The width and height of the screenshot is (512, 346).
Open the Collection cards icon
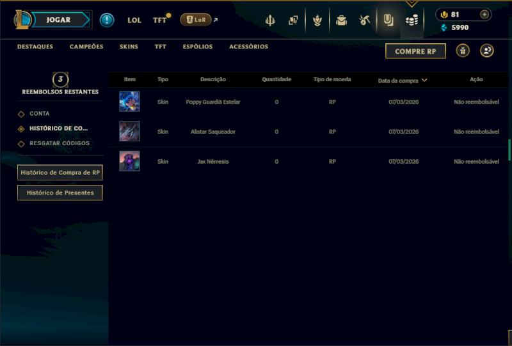(x=293, y=20)
